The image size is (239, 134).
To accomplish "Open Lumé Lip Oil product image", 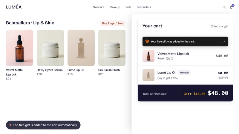I will coord(81,48).
